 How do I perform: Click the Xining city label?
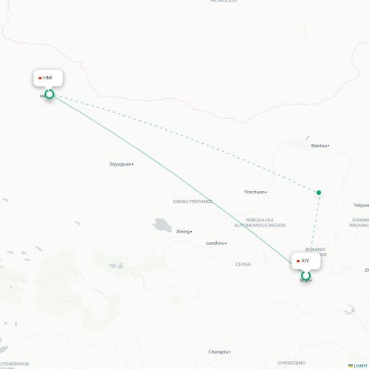point(183,232)
